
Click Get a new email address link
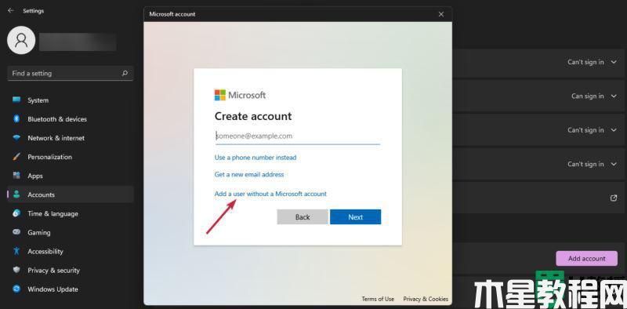click(249, 175)
